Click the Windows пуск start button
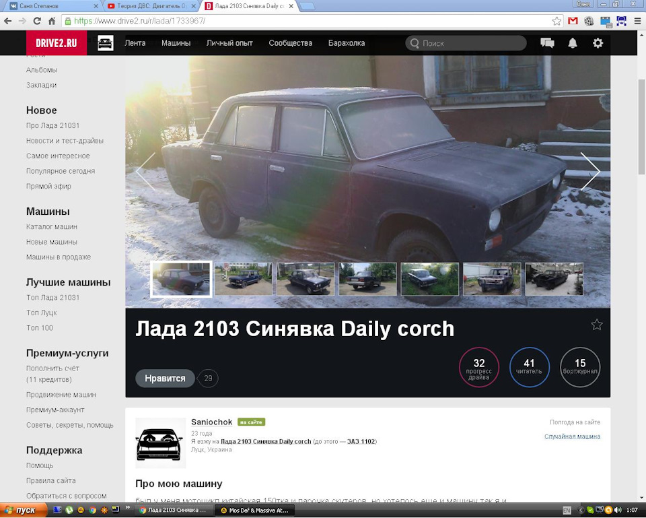Image resolution: width=646 pixels, height=518 pixels. (x=23, y=510)
